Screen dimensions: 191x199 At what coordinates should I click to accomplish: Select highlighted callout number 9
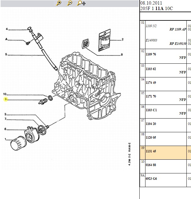[6, 99]
